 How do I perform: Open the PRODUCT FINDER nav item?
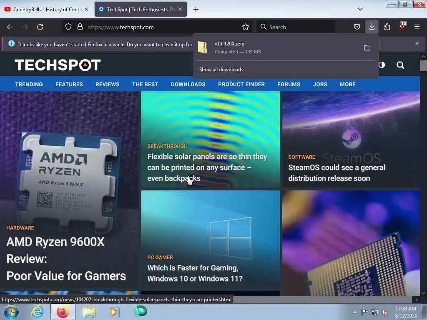[x=241, y=84]
